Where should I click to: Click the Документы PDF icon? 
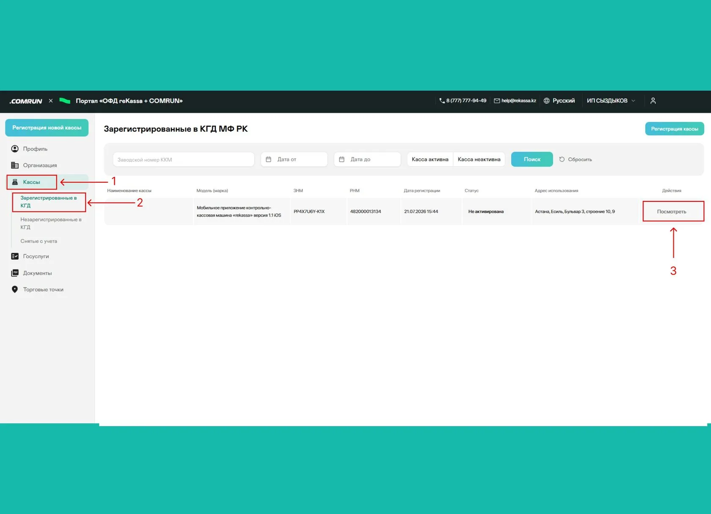click(x=15, y=273)
